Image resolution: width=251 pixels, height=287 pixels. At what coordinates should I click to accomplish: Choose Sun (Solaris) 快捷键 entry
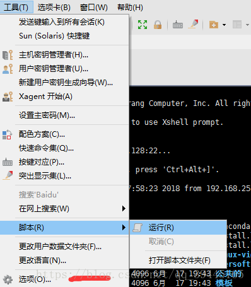tap(64, 36)
